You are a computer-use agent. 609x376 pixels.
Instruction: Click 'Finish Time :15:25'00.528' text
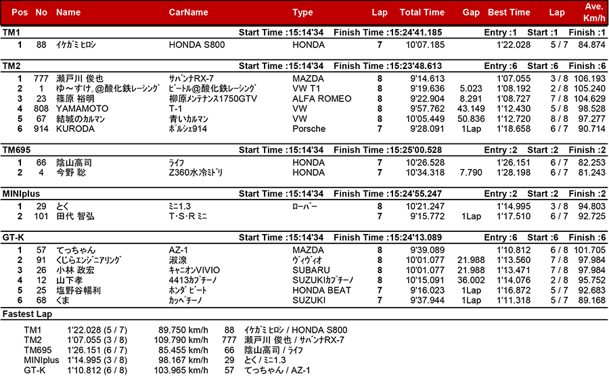tap(388, 151)
